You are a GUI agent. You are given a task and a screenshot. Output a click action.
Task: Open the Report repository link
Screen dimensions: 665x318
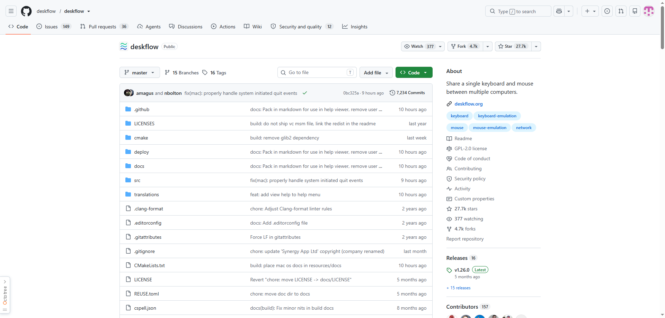tap(465, 239)
